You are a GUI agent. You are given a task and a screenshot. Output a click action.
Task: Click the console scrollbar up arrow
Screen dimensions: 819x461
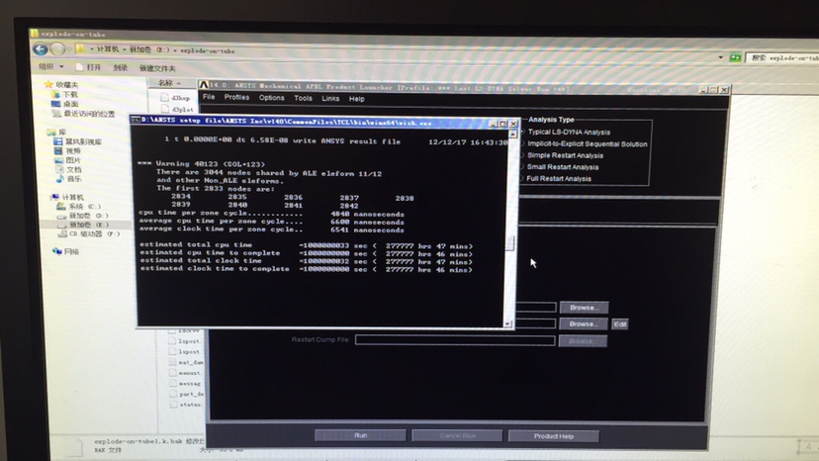[512, 135]
